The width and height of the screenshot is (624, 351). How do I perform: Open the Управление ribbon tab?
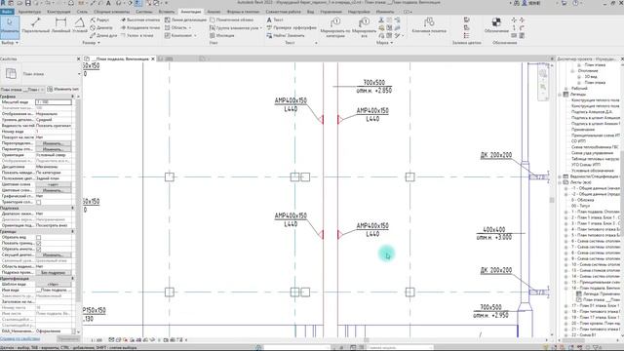(x=331, y=12)
